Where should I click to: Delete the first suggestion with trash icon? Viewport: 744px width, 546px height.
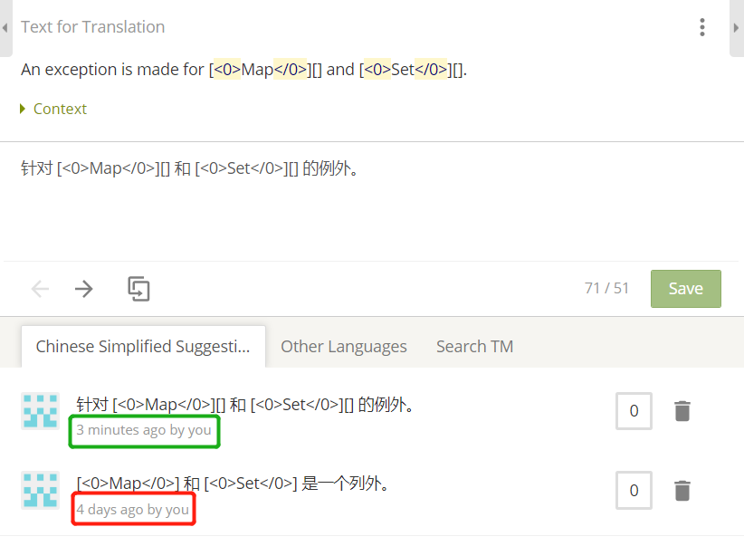[x=682, y=411]
